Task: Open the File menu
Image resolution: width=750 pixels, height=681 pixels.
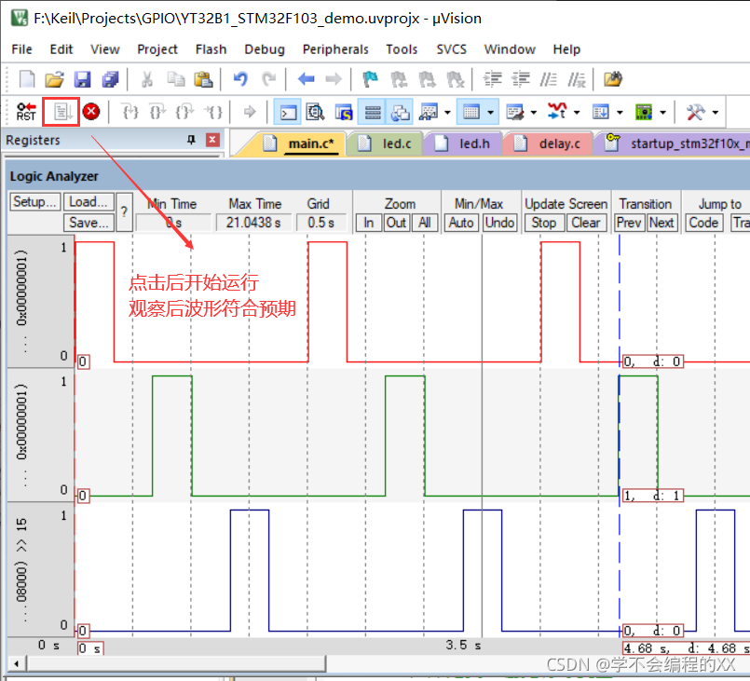Action: [22, 49]
